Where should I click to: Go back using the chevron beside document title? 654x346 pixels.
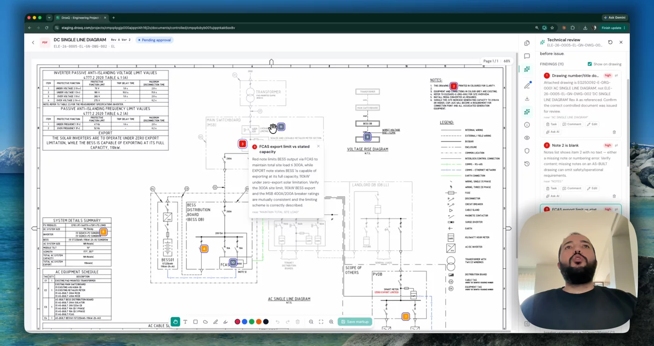[x=33, y=42]
